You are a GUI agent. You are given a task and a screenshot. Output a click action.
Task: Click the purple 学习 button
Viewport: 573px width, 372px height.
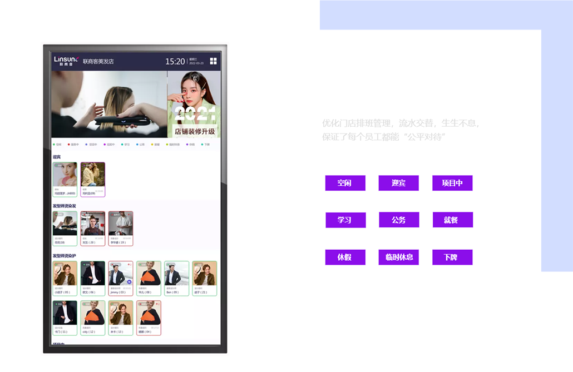click(x=345, y=220)
